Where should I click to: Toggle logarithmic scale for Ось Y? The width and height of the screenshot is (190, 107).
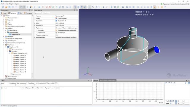tap(171, 103)
